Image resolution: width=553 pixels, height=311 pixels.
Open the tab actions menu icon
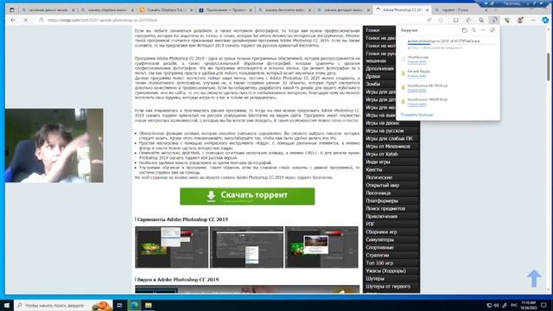coord(11,10)
